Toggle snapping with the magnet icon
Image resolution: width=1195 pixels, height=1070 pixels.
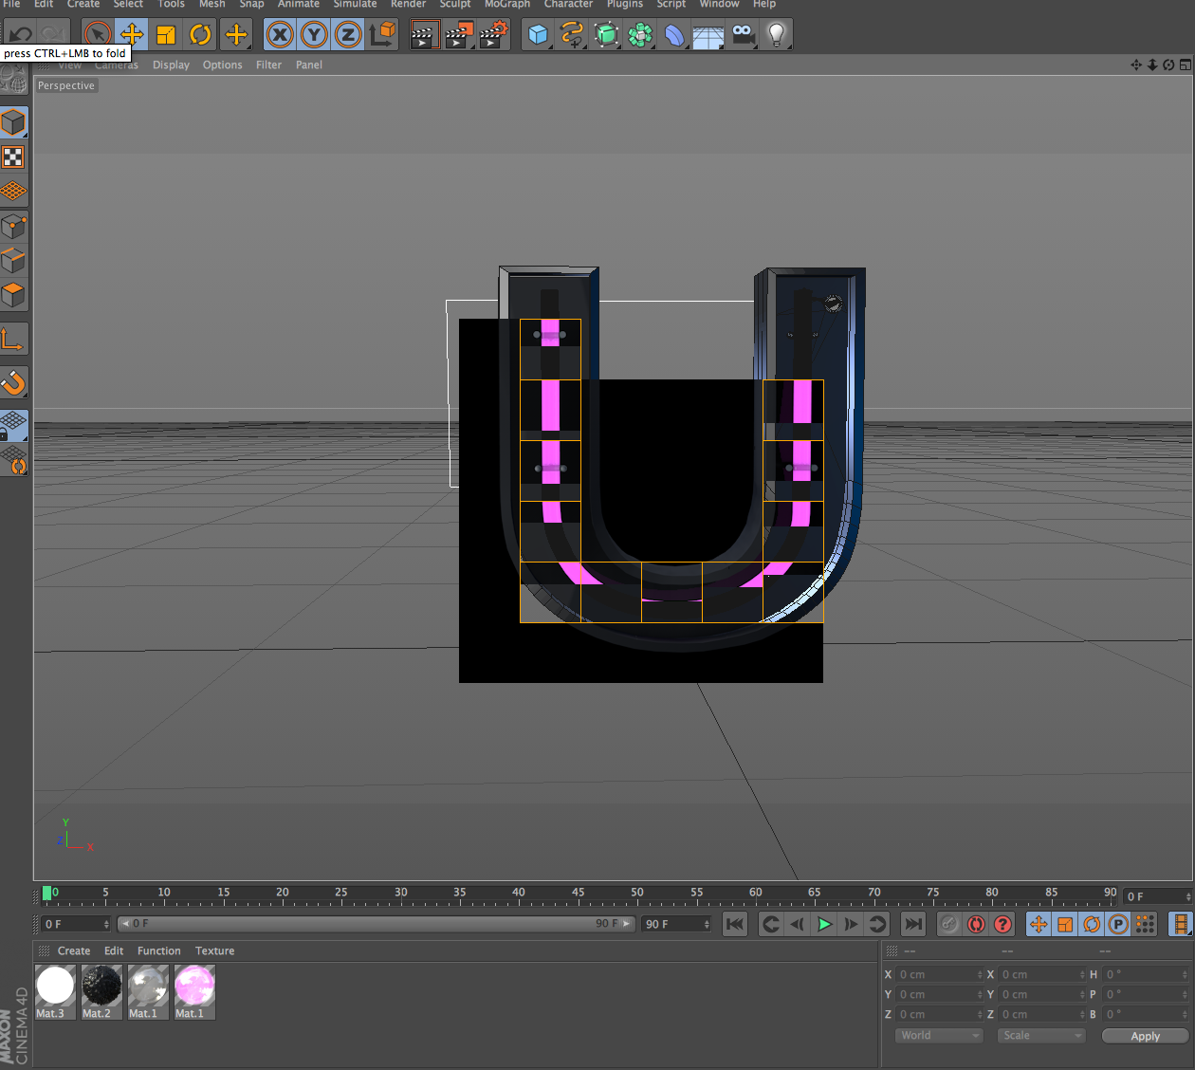pos(13,382)
